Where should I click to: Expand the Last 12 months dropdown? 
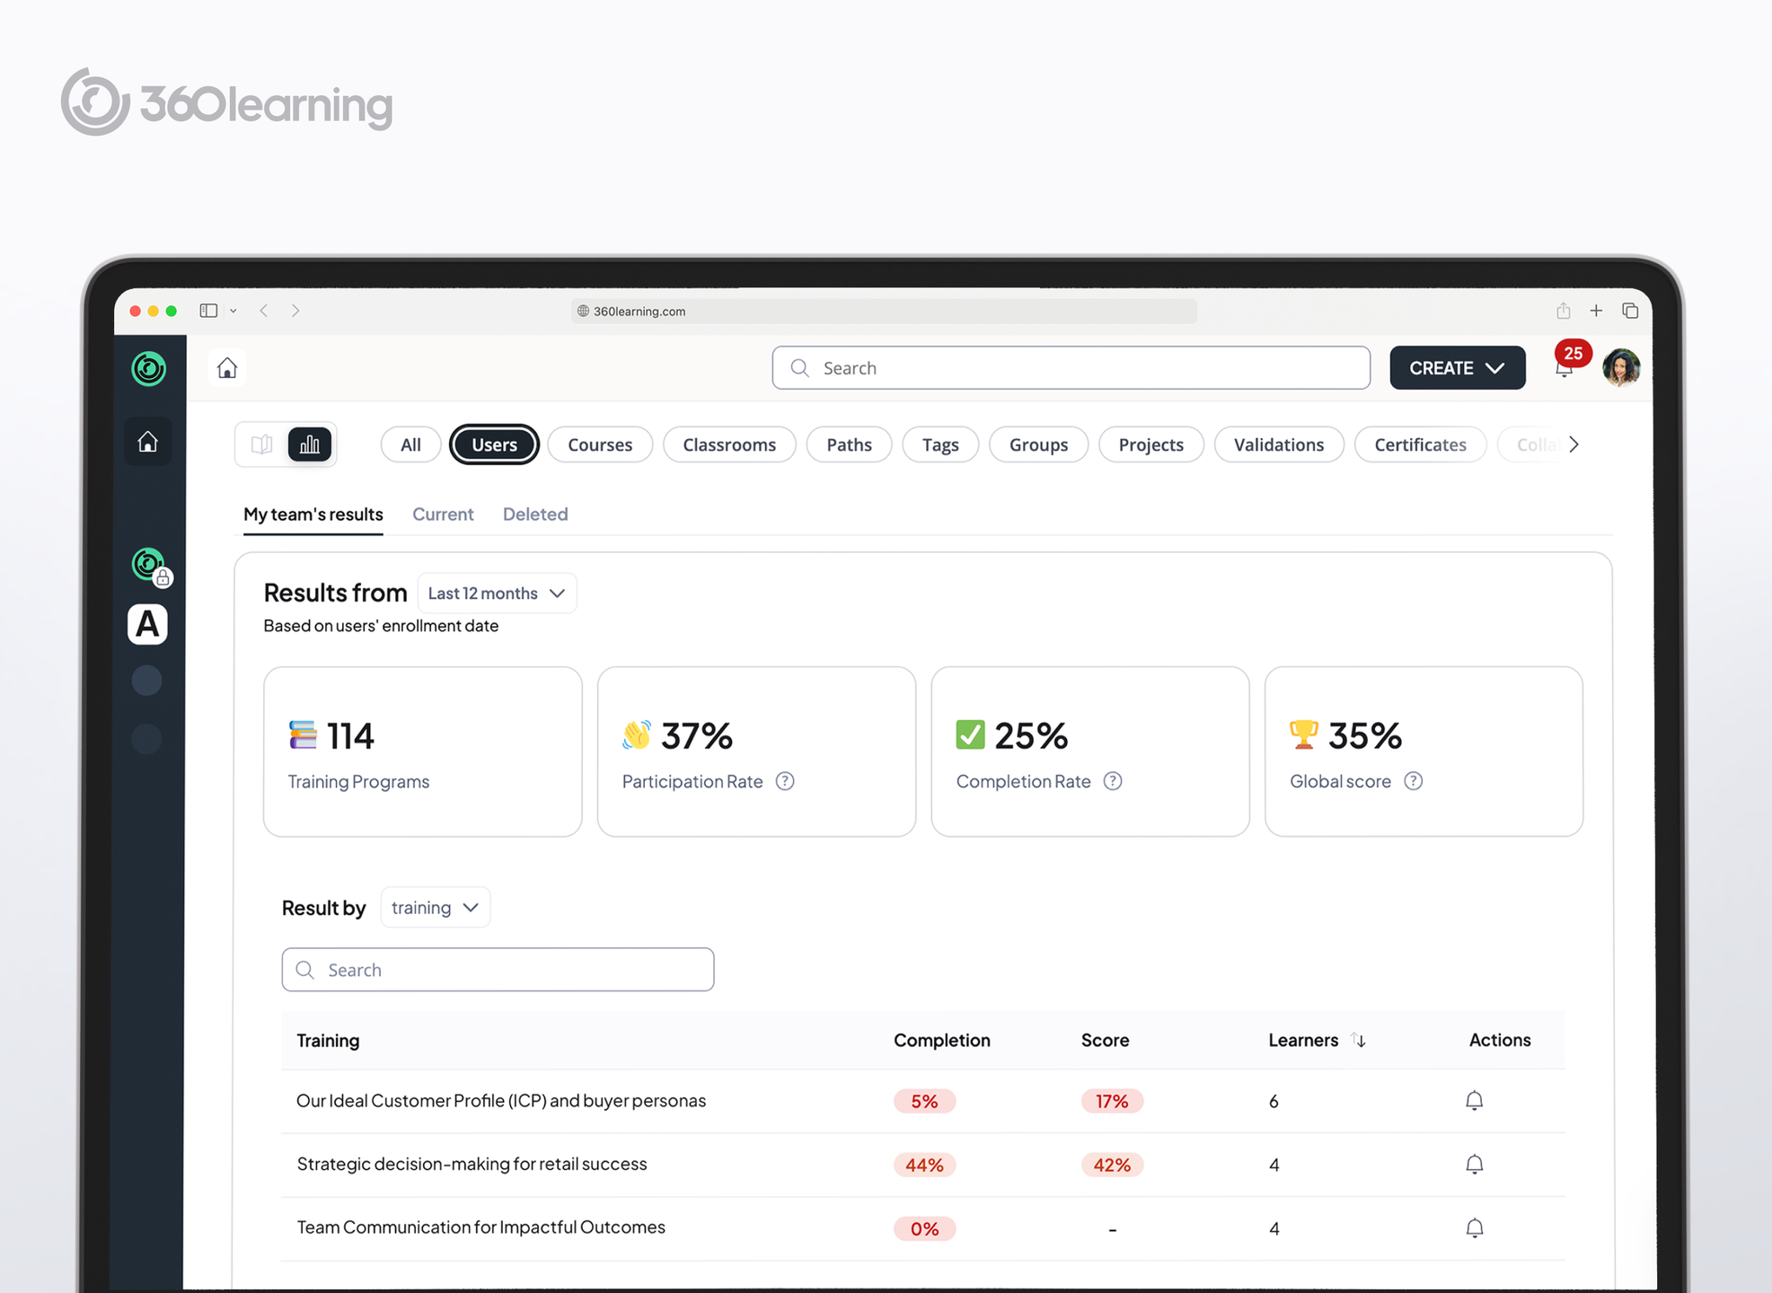(x=497, y=594)
